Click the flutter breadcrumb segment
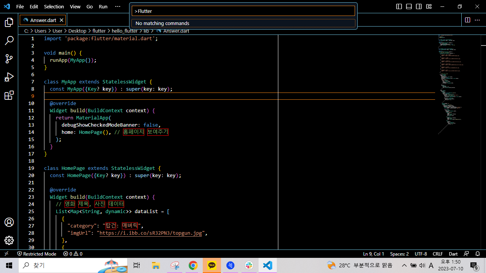The width and height of the screenshot is (486, 273). pos(99,31)
